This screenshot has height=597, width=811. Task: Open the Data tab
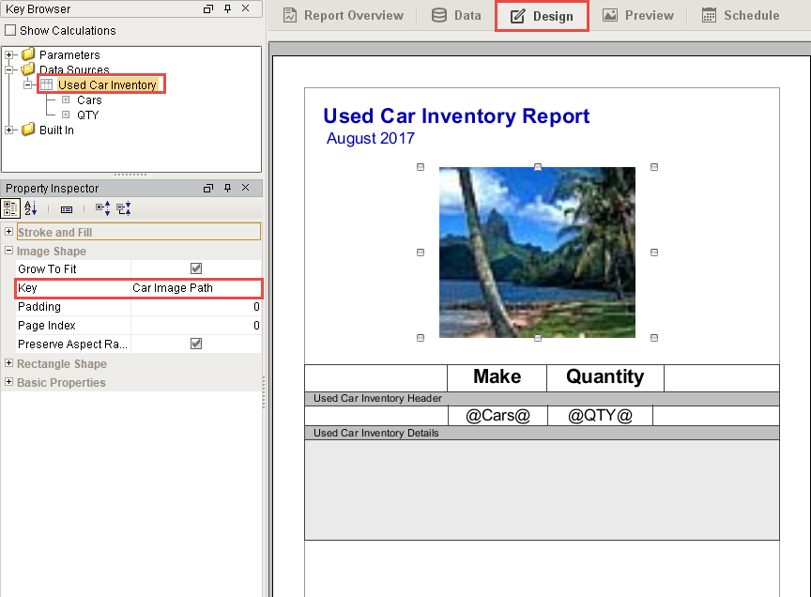click(x=457, y=16)
